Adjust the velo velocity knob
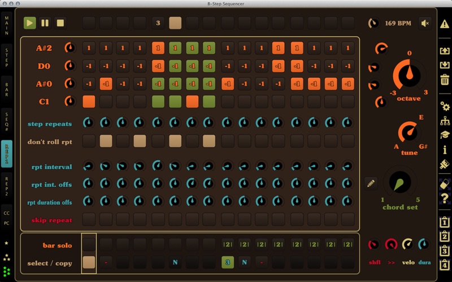Screen dimensions: 452x282 coord(407,244)
